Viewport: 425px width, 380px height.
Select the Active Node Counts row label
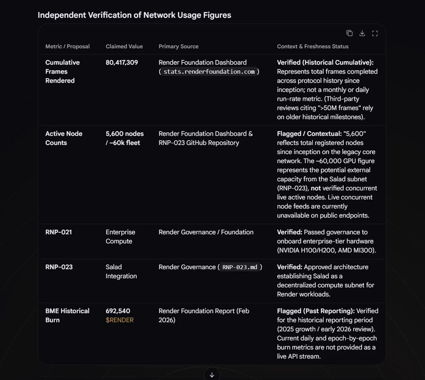[64, 138]
